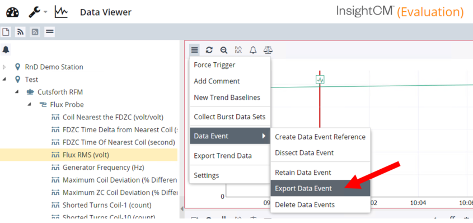The height and width of the screenshot is (223, 473).
Task: Choose Dissect Data Event
Action: [320, 153]
